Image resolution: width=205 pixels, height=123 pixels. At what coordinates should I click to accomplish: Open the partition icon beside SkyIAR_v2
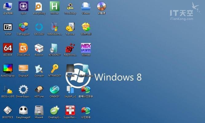pos(86,90)
